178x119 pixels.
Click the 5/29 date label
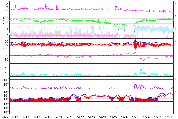click(x=157, y=117)
